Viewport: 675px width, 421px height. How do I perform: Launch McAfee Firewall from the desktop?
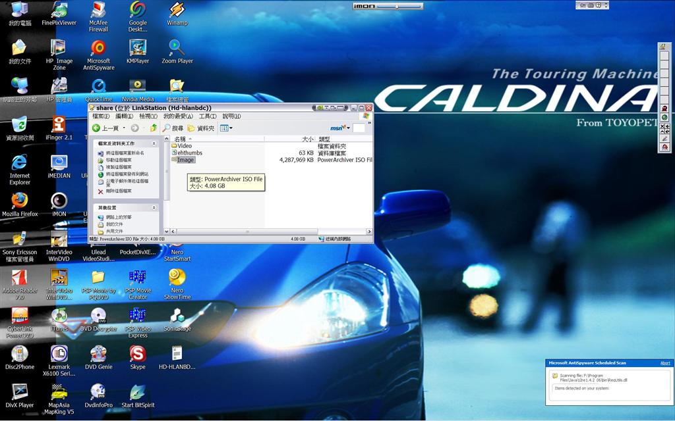point(98,17)
